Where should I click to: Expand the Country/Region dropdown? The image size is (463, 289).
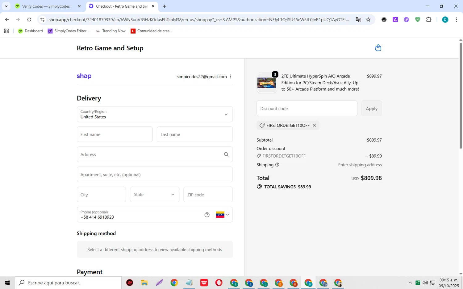pyautogui.click(x=155, y=114)
